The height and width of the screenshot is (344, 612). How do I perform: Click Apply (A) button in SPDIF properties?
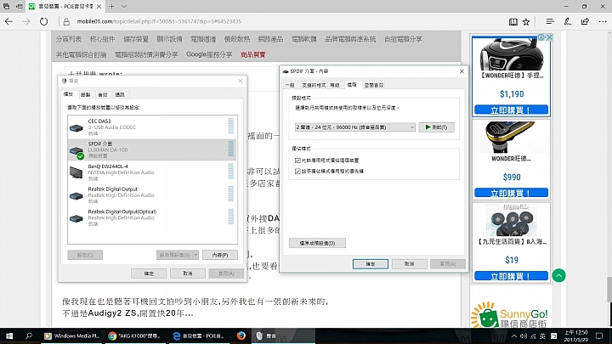448,264
